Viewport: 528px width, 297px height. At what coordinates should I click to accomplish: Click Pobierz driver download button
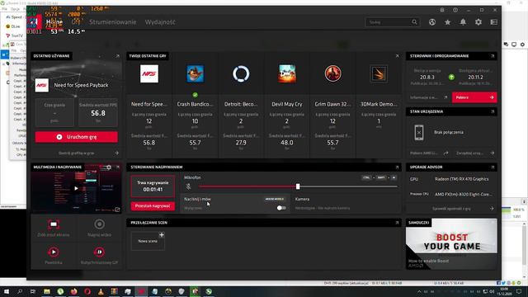point(474,97)
